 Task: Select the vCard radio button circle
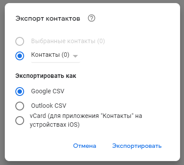point(20,121)
